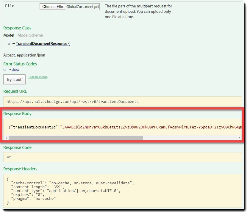Screen dimensions: 247x212
Task: Click the selected file name GlobalCor...ment.pdf
Action: pos(83,7)
